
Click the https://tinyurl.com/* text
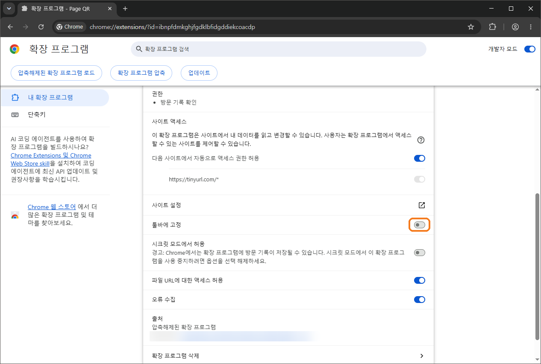tap(194, 180)
